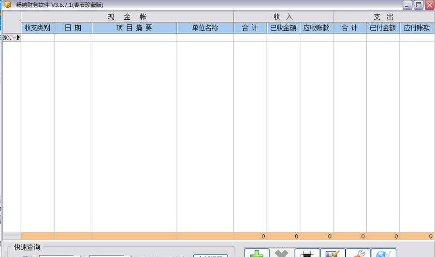435x257 pixels.
Task: Click the application logo in title bar
Action: pos(7,5)
